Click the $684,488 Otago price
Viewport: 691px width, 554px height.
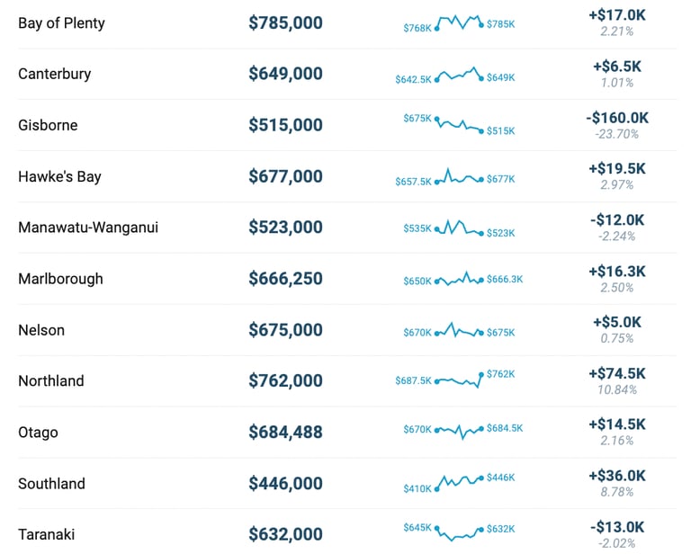pyautogui.click(x=285, y=433)
